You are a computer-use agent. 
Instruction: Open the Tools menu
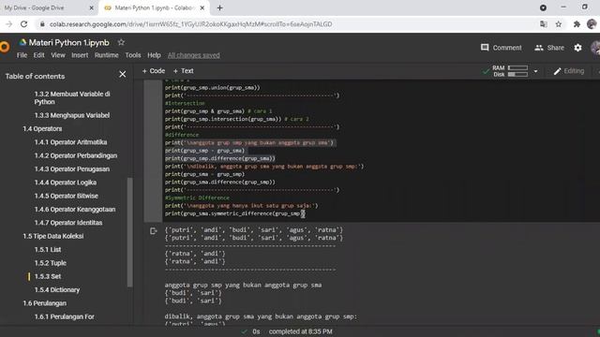tap(133, 55)
